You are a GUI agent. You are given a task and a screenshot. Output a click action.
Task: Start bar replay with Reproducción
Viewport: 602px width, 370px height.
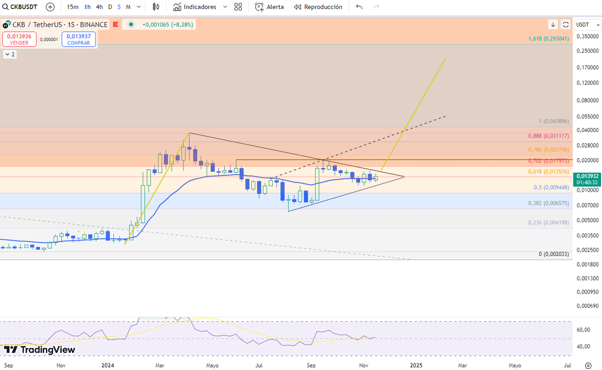(x=318, y=7)
